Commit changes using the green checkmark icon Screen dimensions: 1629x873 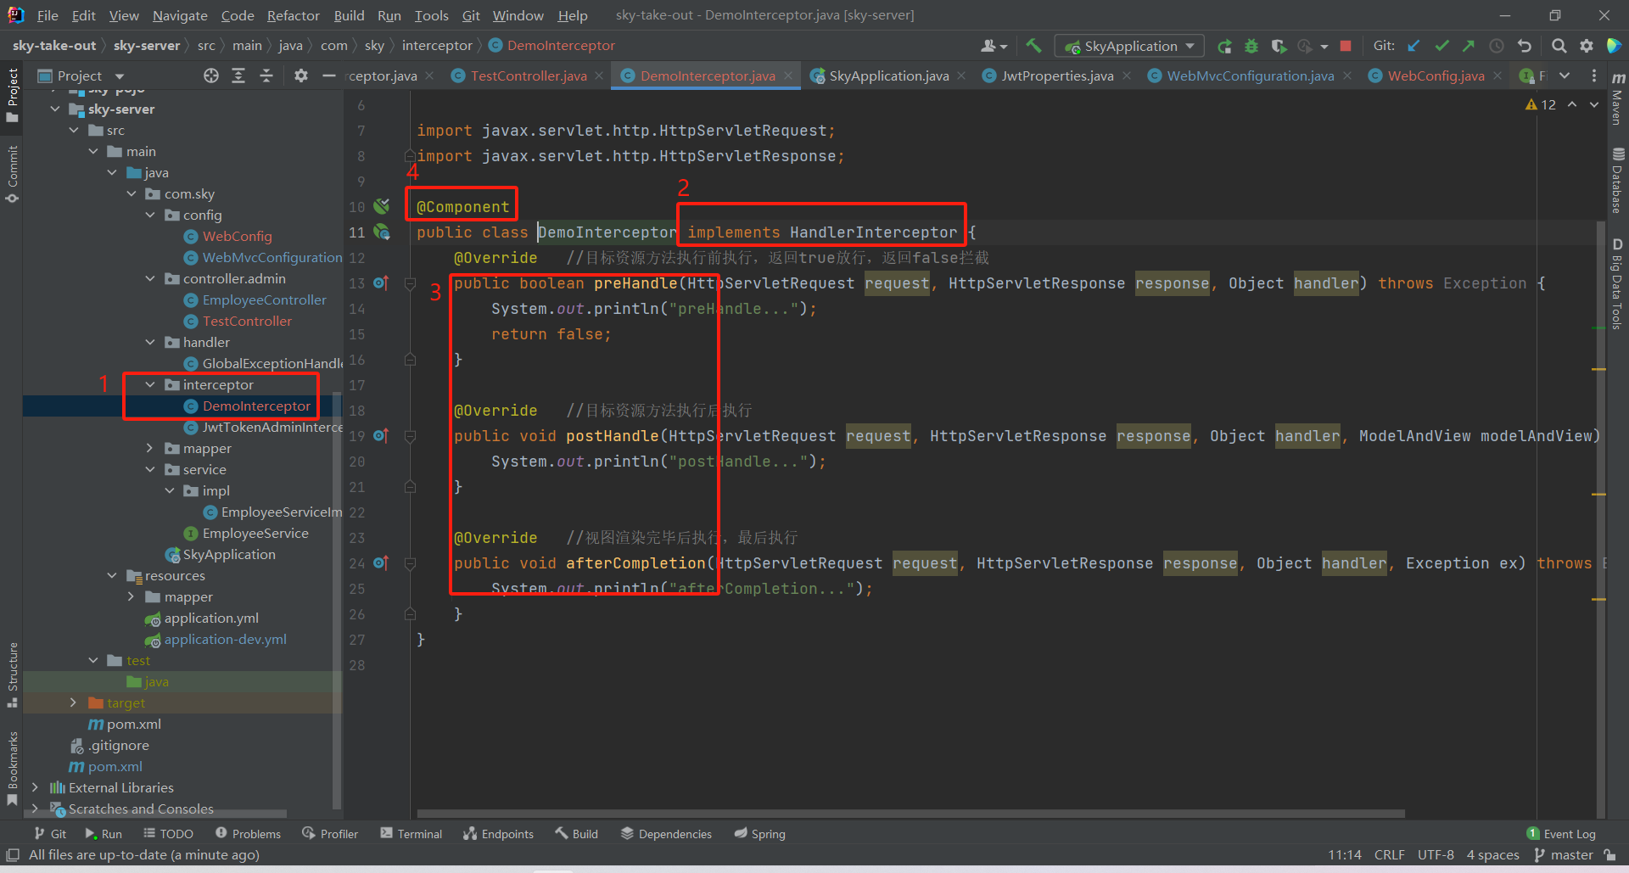[1441, 46]
